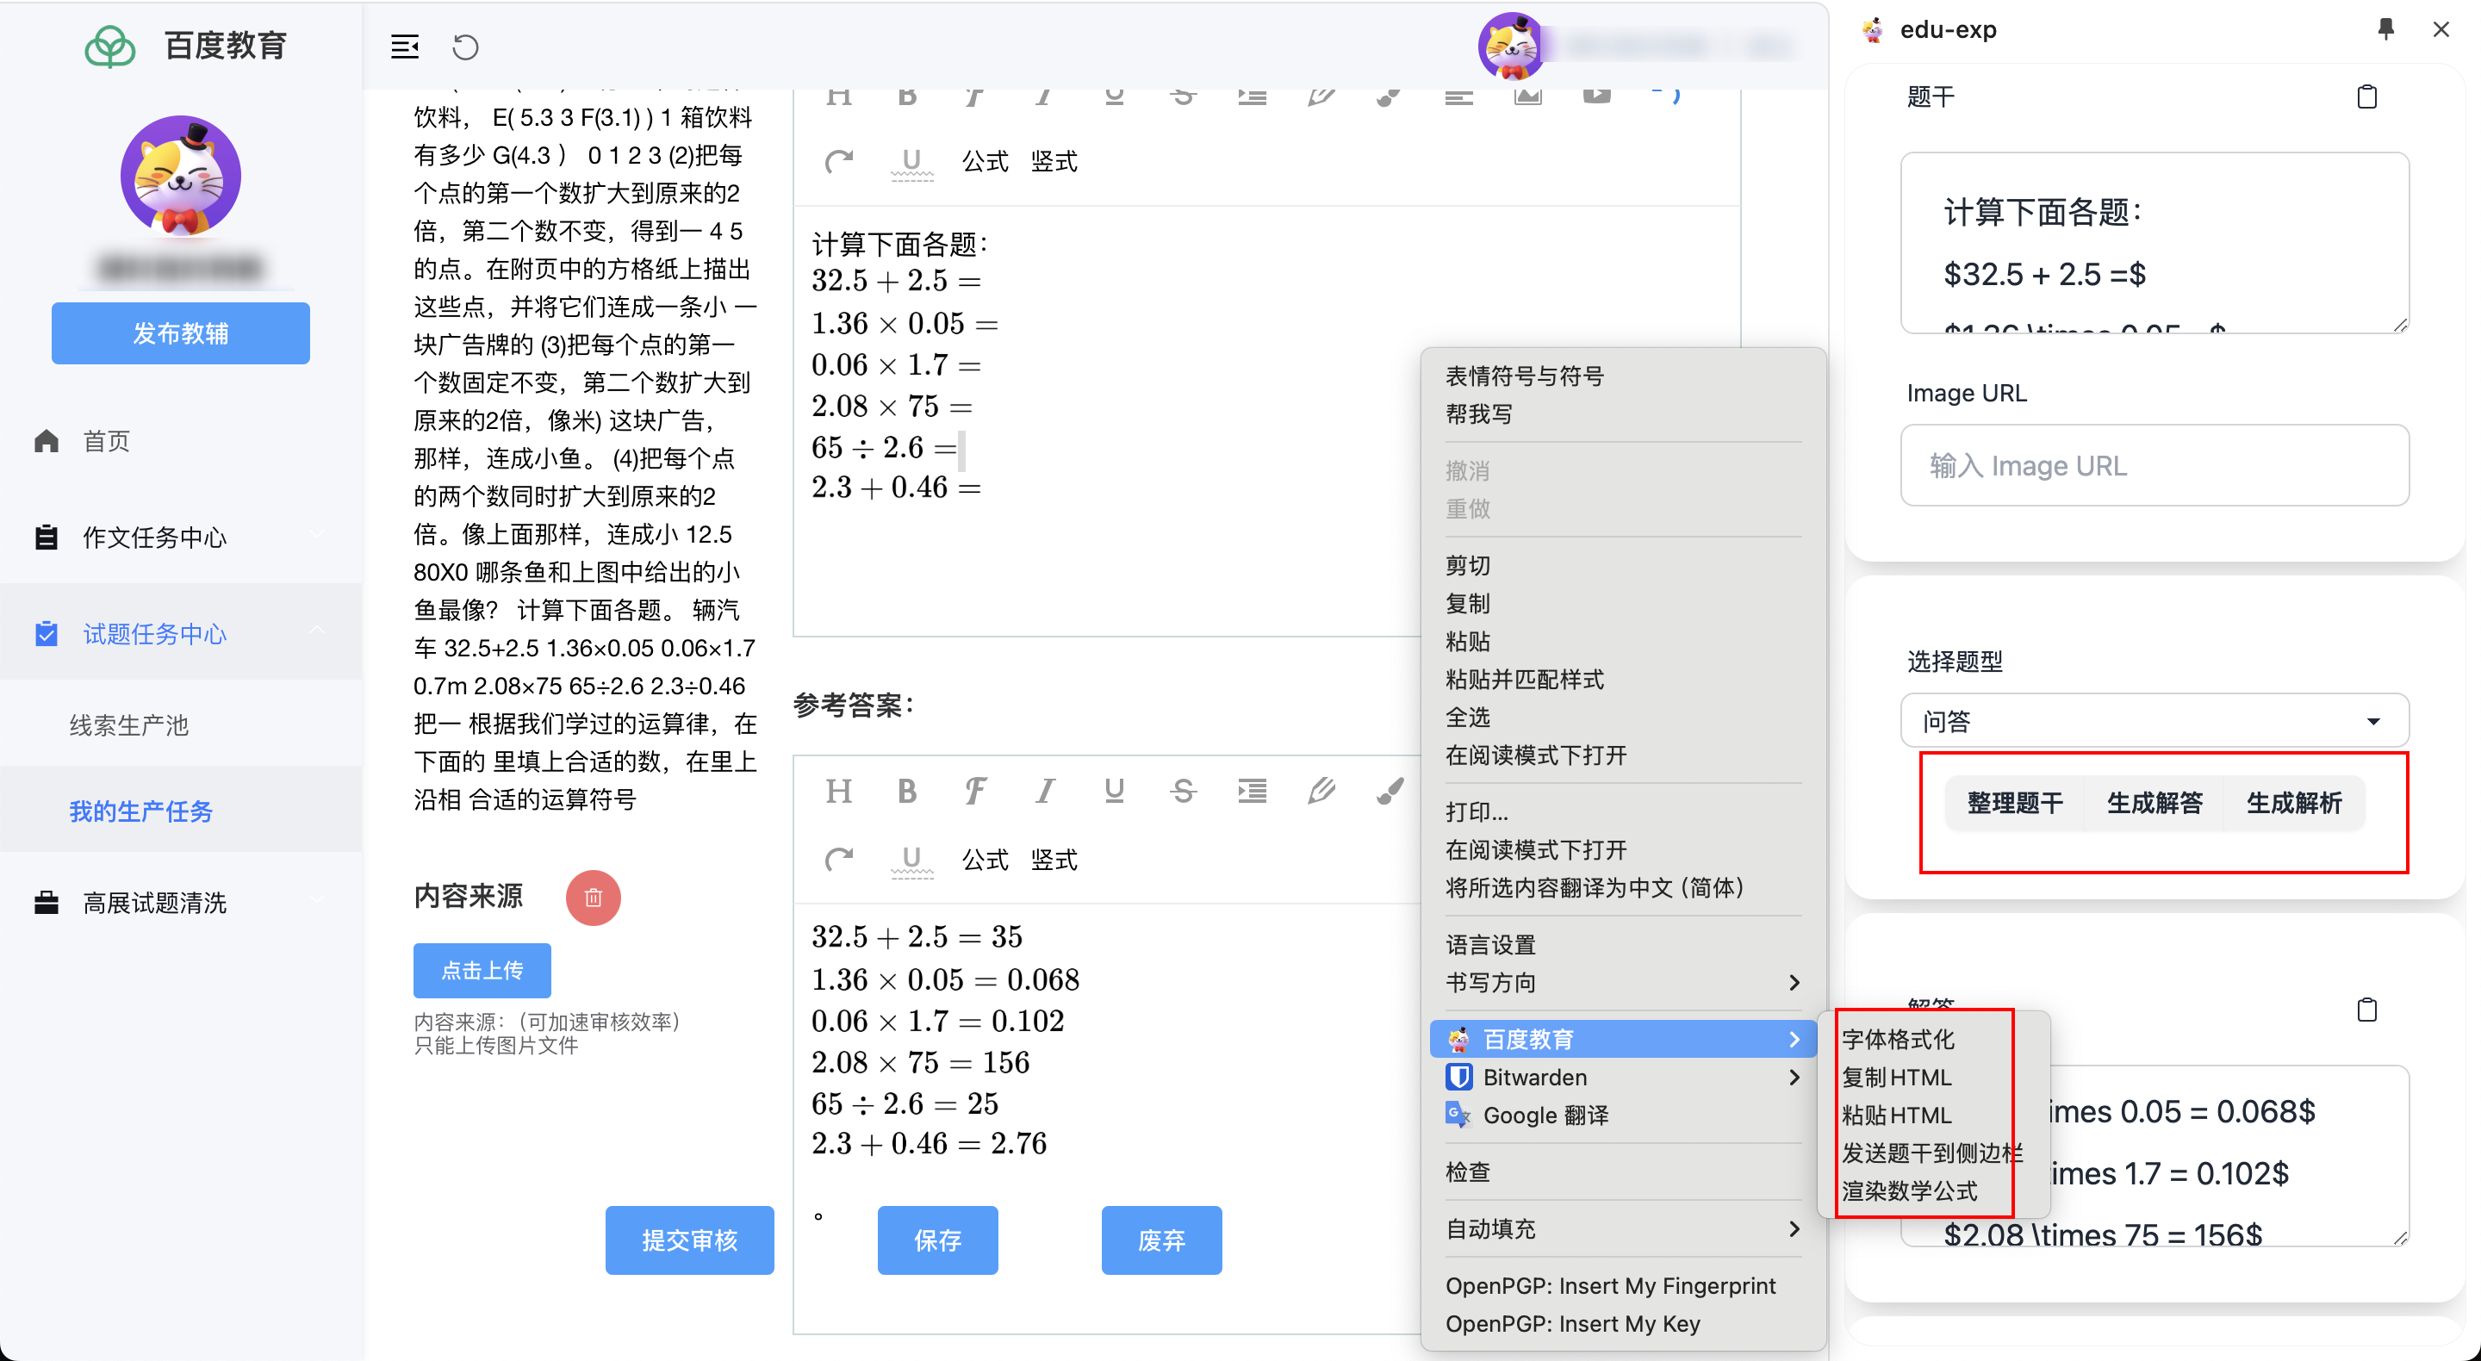Open the 问答 question type dropdown
Image resolution: width=2481 pixels, height=1361 pixels.
2155,720
